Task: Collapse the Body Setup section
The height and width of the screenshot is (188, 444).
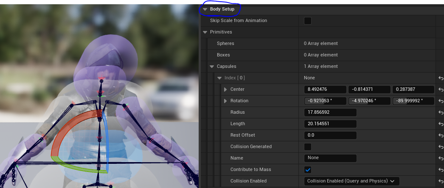Action: point(205,9)
